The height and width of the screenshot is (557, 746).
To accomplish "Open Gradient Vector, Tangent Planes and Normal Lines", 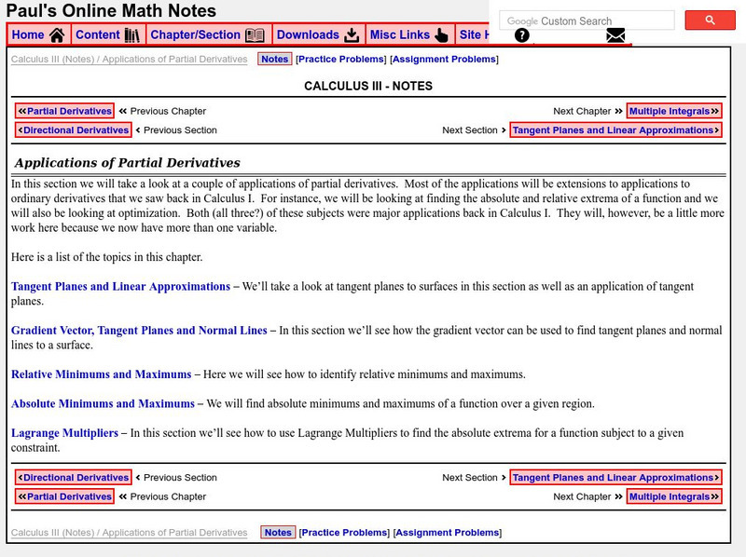I will coord(139,331).
